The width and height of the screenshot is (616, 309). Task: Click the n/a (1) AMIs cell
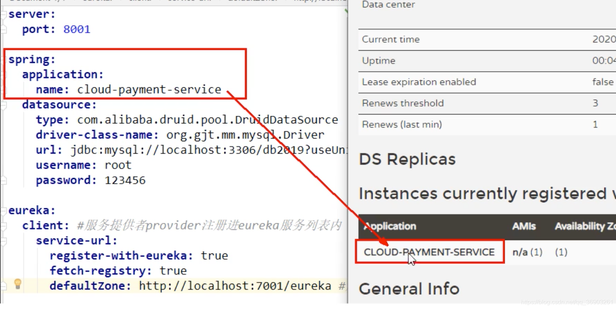pos(527,252)
